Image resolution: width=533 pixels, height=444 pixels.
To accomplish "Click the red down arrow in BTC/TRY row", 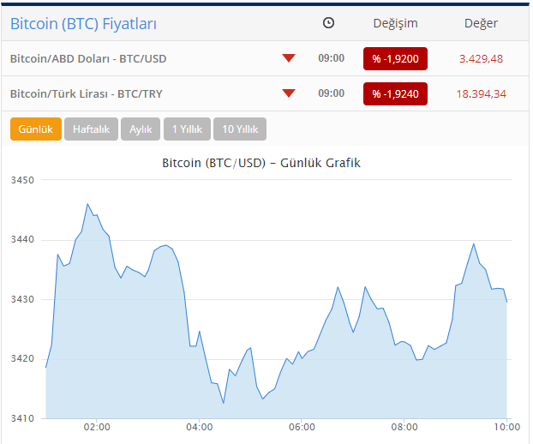I will coord(289,93).
